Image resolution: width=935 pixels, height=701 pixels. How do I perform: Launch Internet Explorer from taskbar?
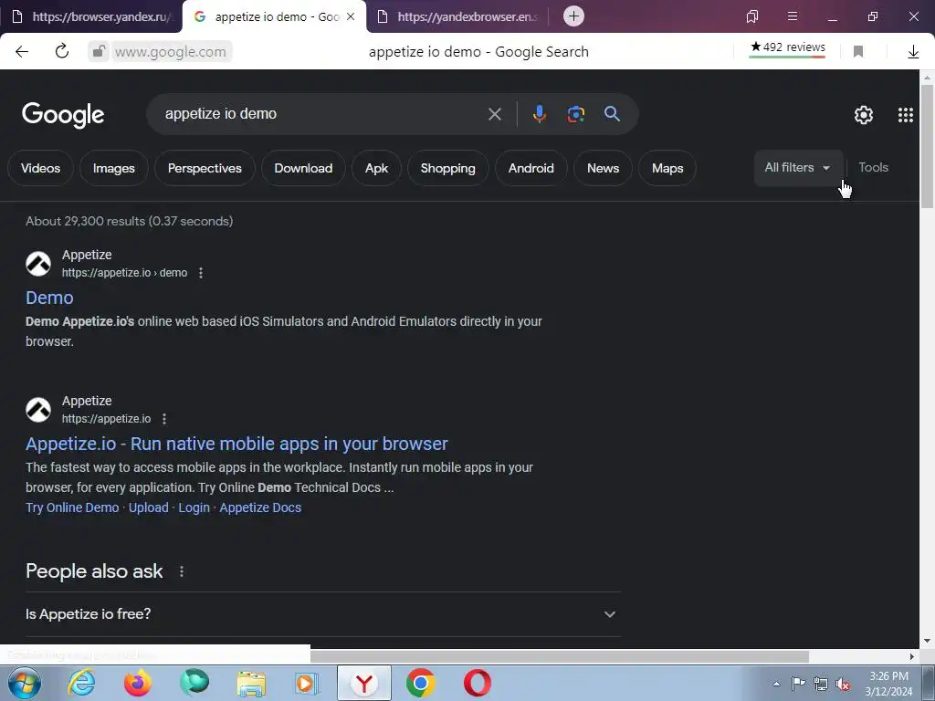(x=81, y=683)
